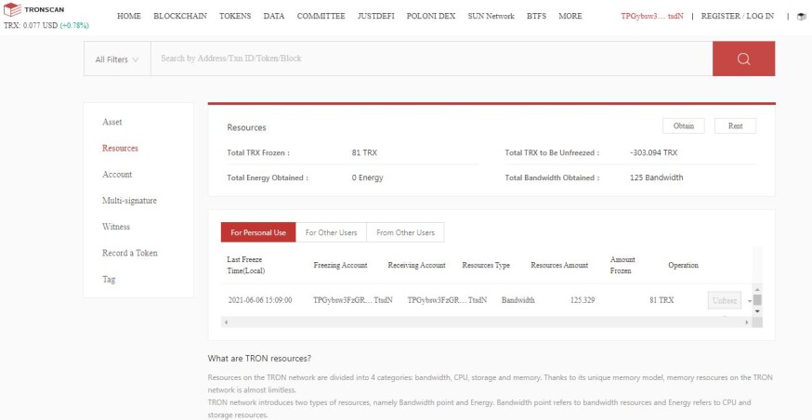
Task: Click the TPGybsw3…tsdN wallet address link
Action: pos(652,16)
